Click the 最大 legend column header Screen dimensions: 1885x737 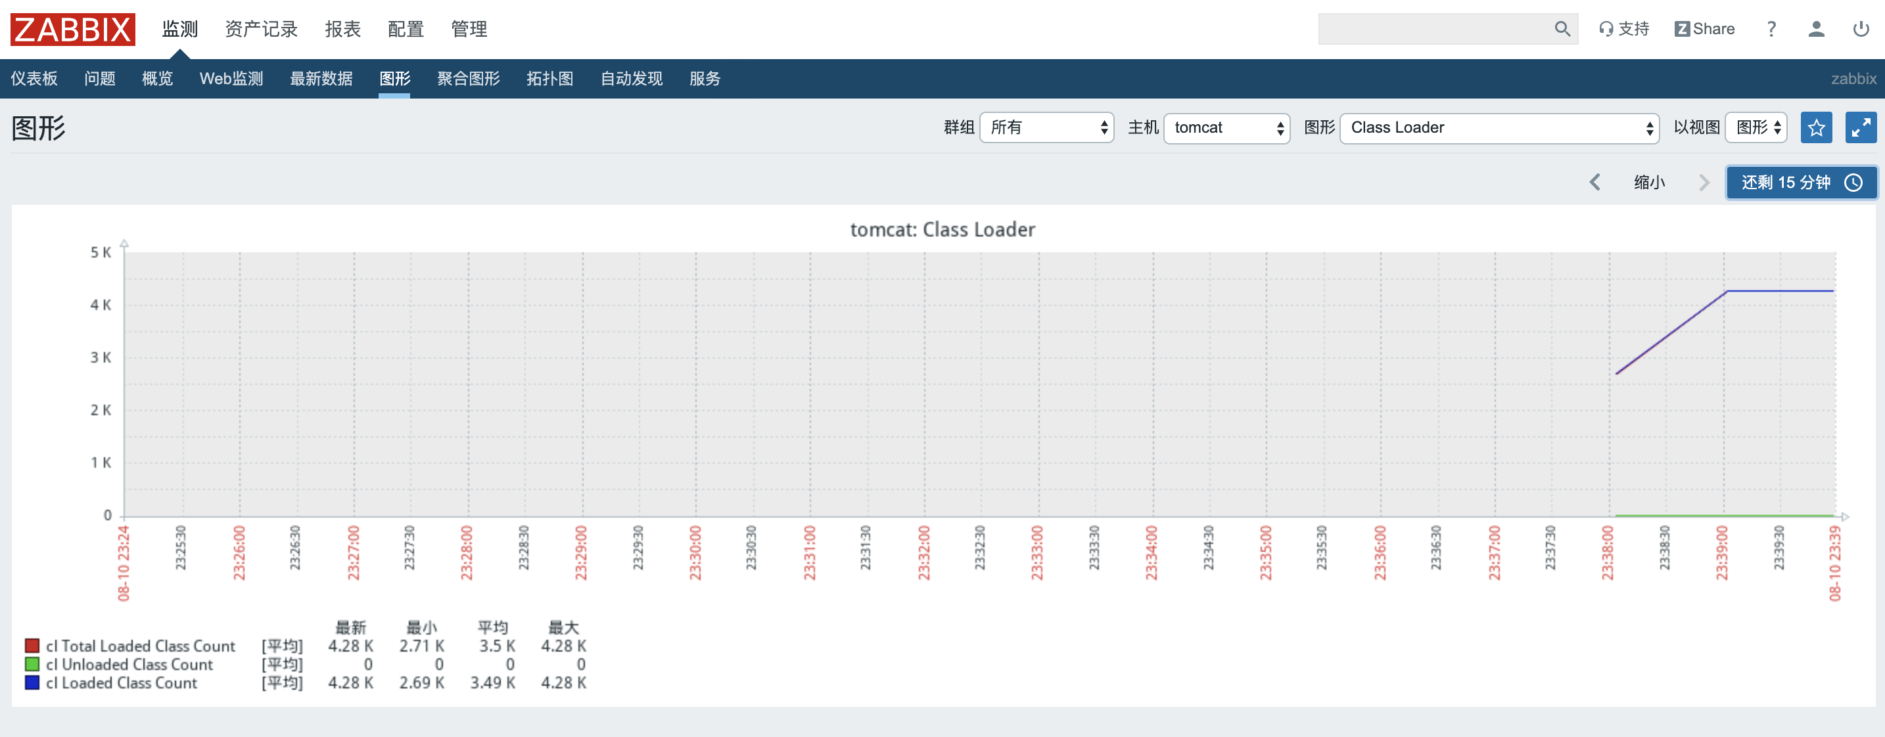(x=563, y=627)
